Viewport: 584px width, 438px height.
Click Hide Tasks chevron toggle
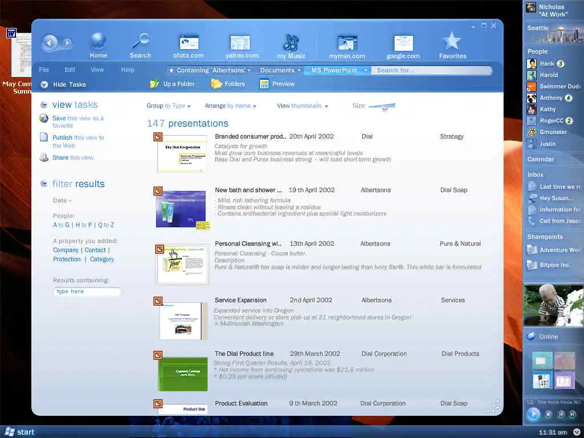[x=44, y=84]
